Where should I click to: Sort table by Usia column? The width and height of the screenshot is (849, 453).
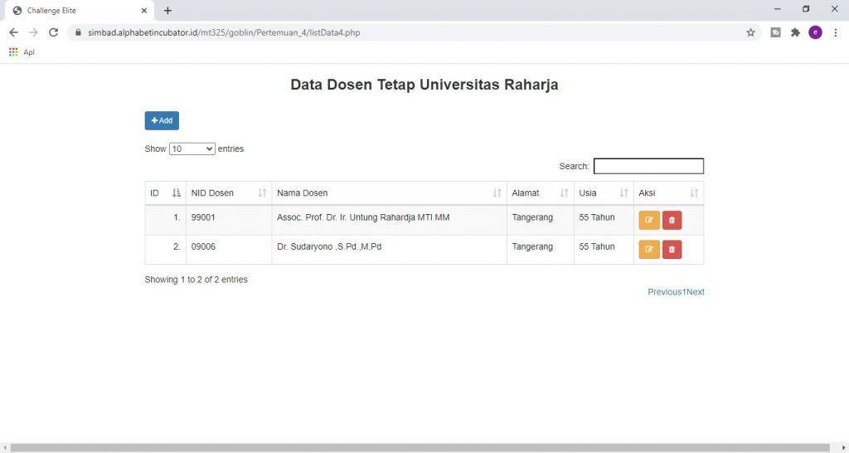coord(603,193)
